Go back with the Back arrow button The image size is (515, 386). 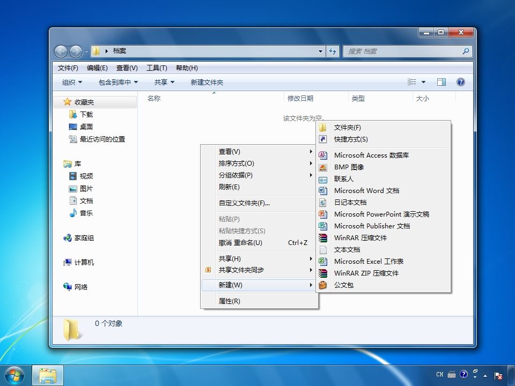click(61, 51)
